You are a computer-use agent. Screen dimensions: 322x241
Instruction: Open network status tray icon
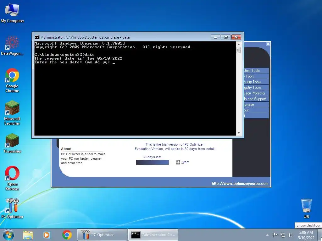283,235
